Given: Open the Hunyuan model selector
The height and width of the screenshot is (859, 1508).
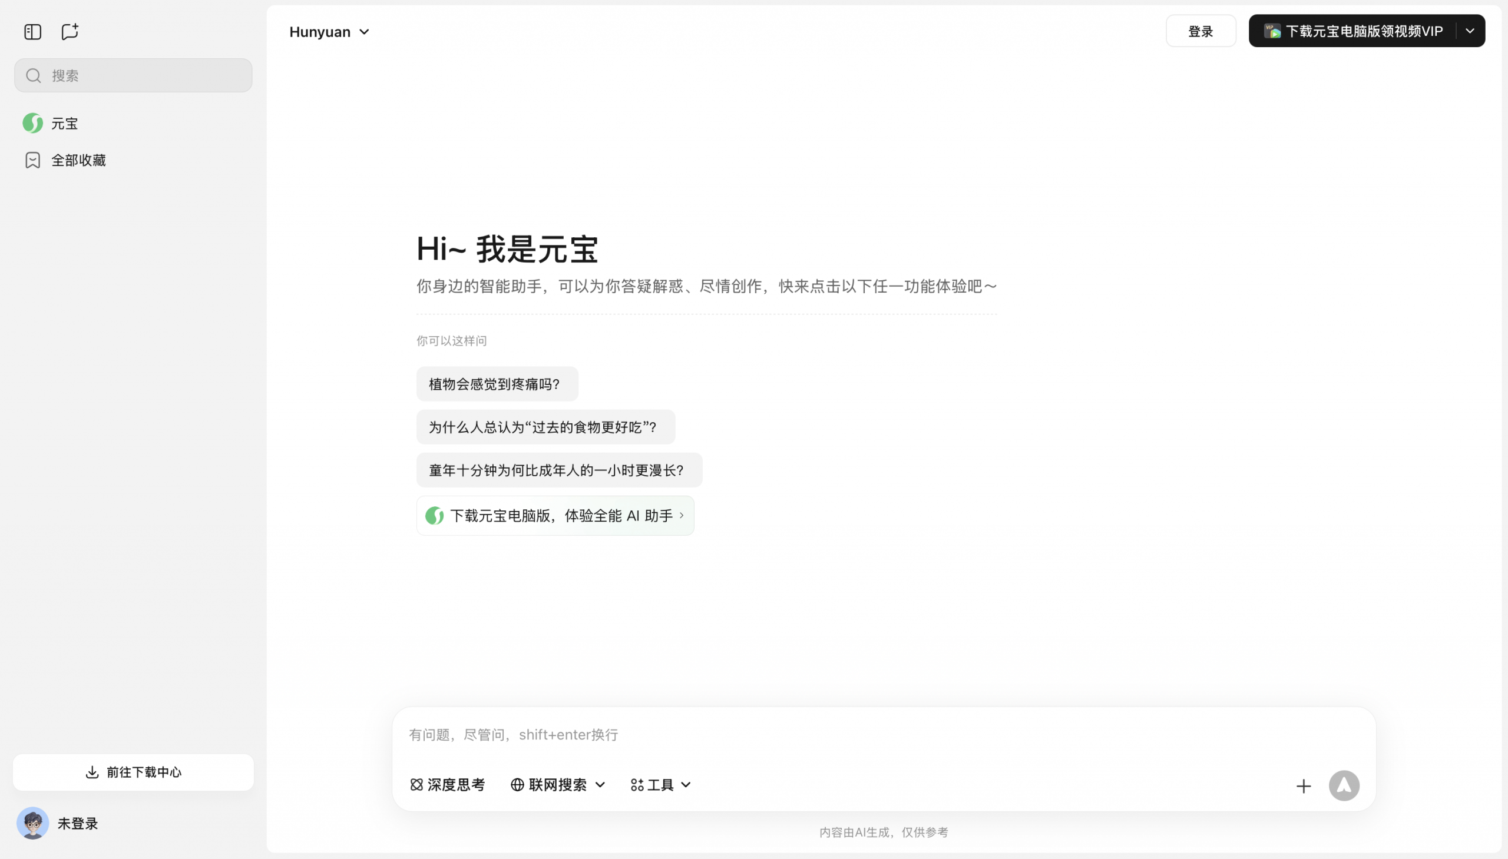Looking at the screenshot, I should [x=329, y=32].
